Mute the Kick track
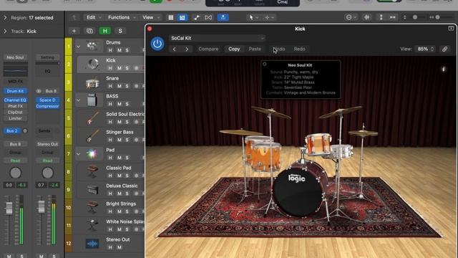Viewport: 458px width, 258px height. [120, 68]
